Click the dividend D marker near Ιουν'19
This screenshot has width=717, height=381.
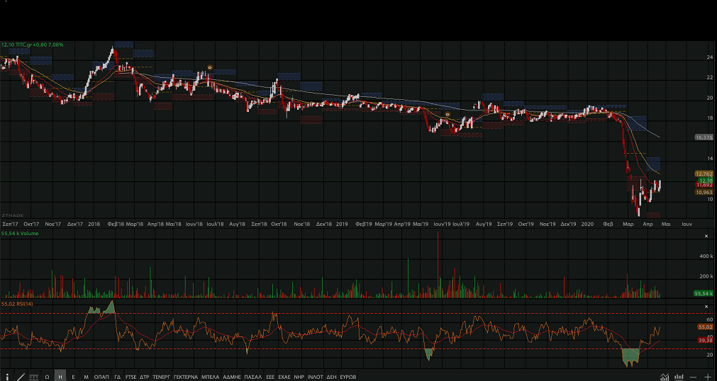point(448,114)
